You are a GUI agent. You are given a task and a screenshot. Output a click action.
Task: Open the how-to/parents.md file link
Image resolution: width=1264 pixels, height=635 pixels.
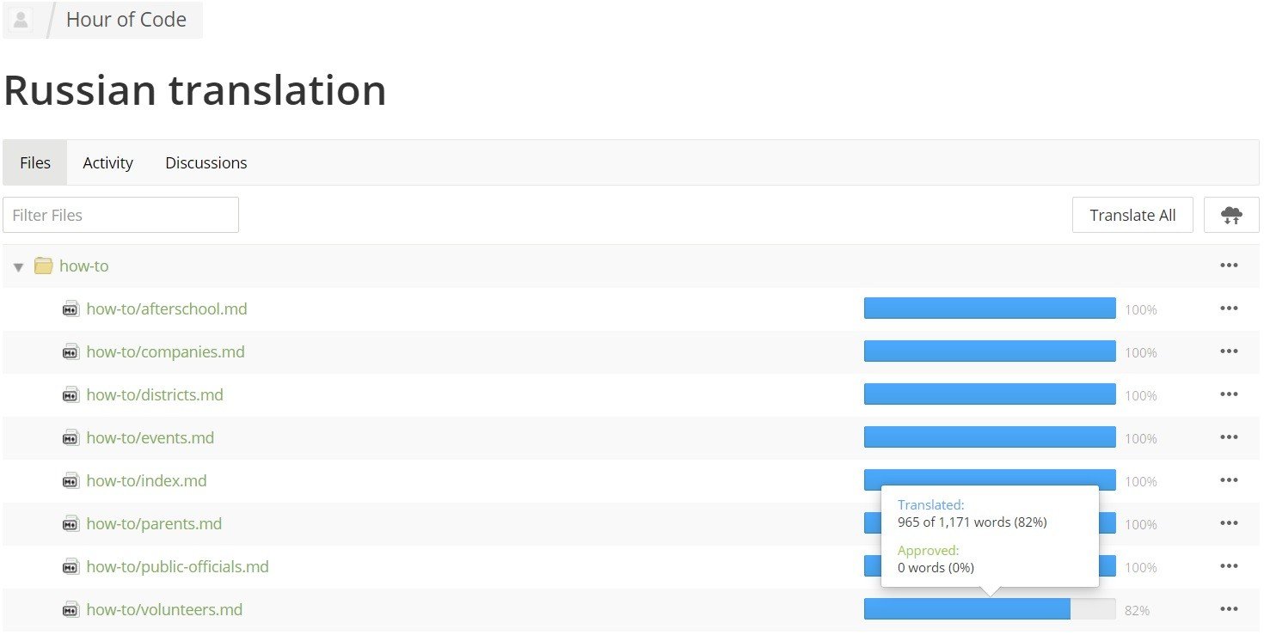point(154,524)
